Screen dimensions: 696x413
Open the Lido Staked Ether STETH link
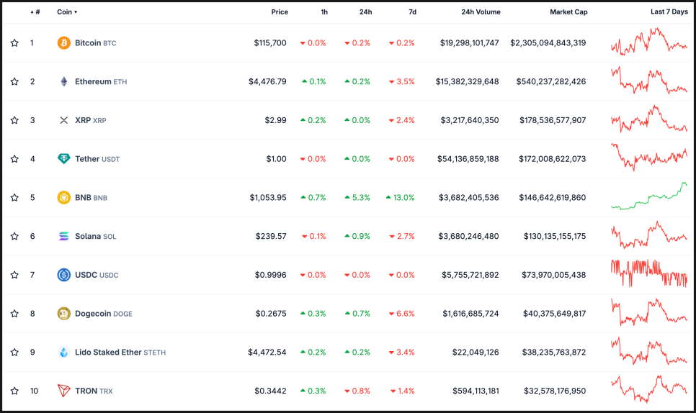click(x=120, y=353)
